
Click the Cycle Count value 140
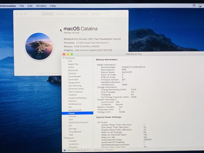pos(117,102)
